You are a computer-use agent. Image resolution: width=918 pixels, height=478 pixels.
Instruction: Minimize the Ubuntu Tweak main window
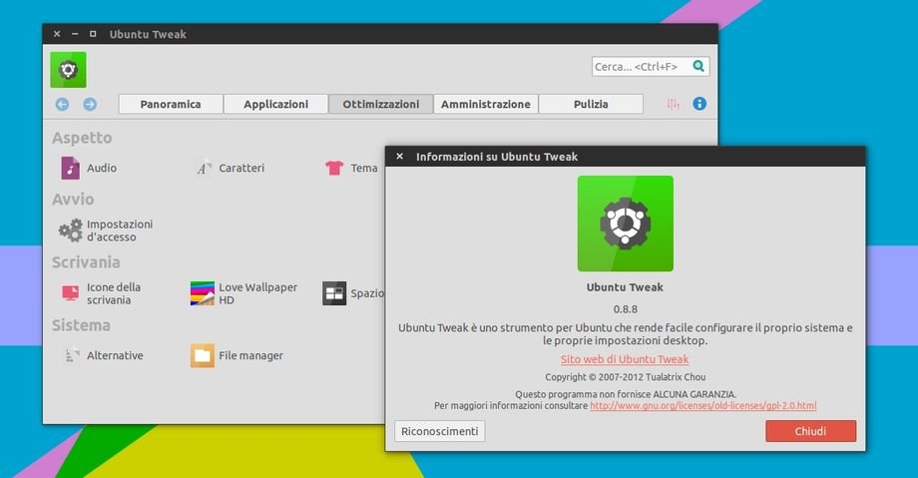(x=75, y=34)
